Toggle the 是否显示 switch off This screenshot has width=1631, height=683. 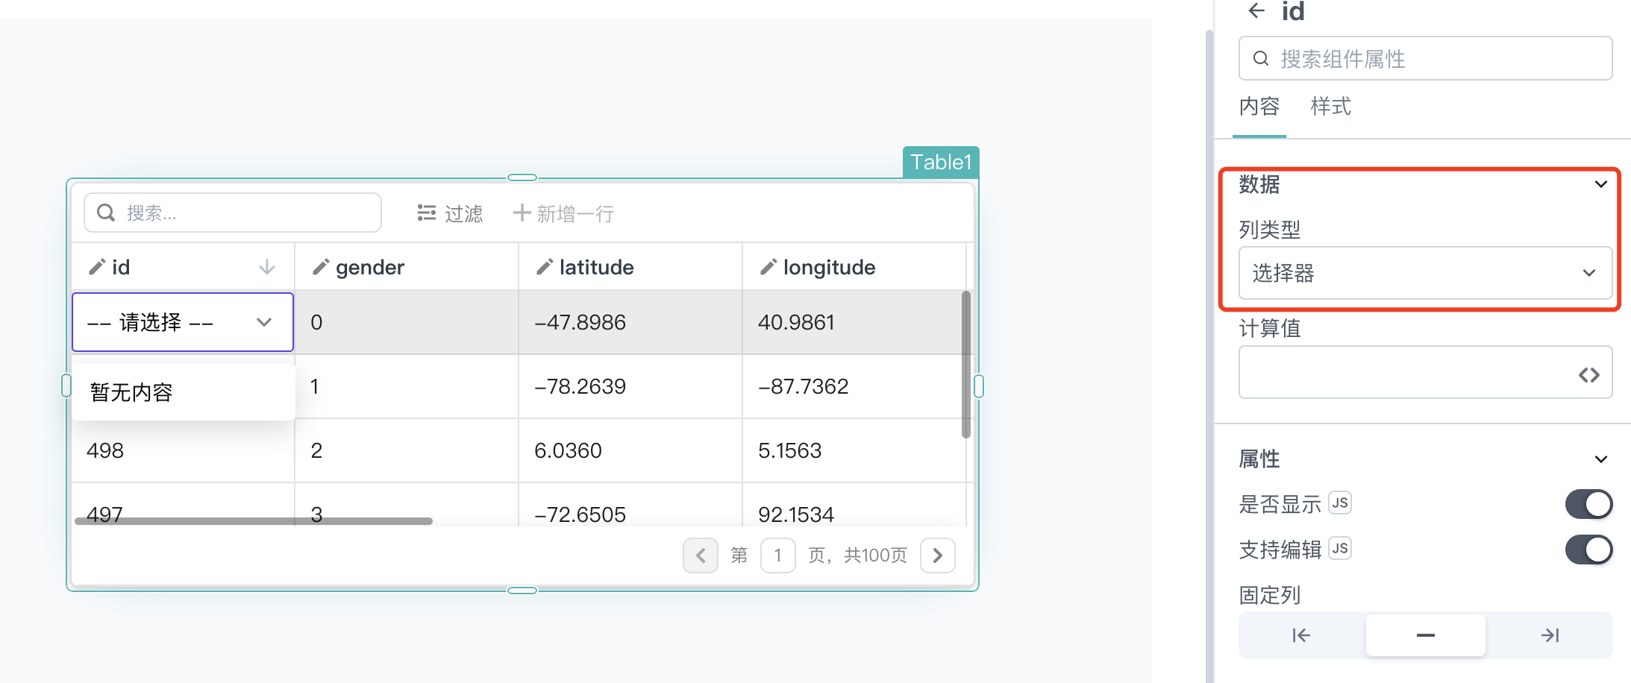click(x=1588, y=504)
